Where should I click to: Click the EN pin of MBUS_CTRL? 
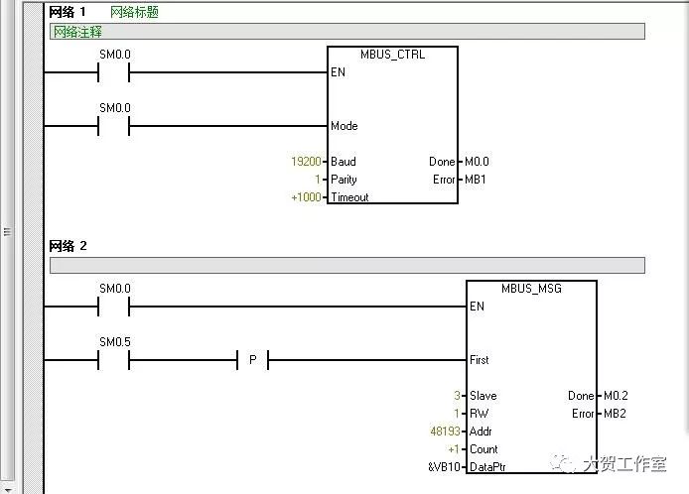[x=338, y=72]
